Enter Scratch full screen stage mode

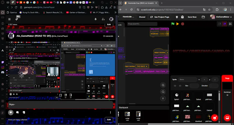pyautogui.click(x=230, y=24)
